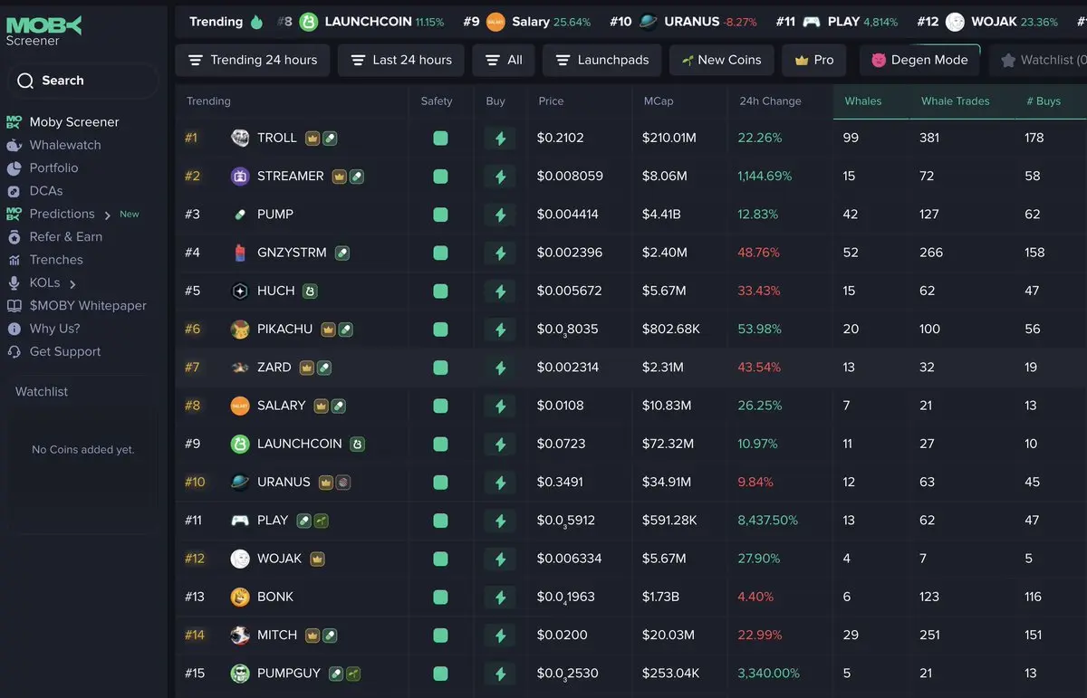This screenshot has width=1087, height=698.
Task: Open the Trending 24 hours filter dropdown
Action: (252, 61)
